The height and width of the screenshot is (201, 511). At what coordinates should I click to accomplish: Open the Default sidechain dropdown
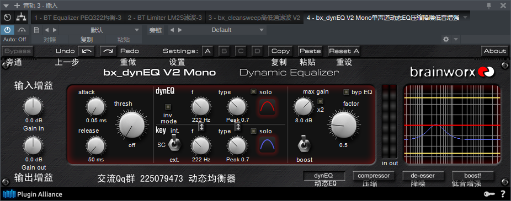click(x=222, y=30)
